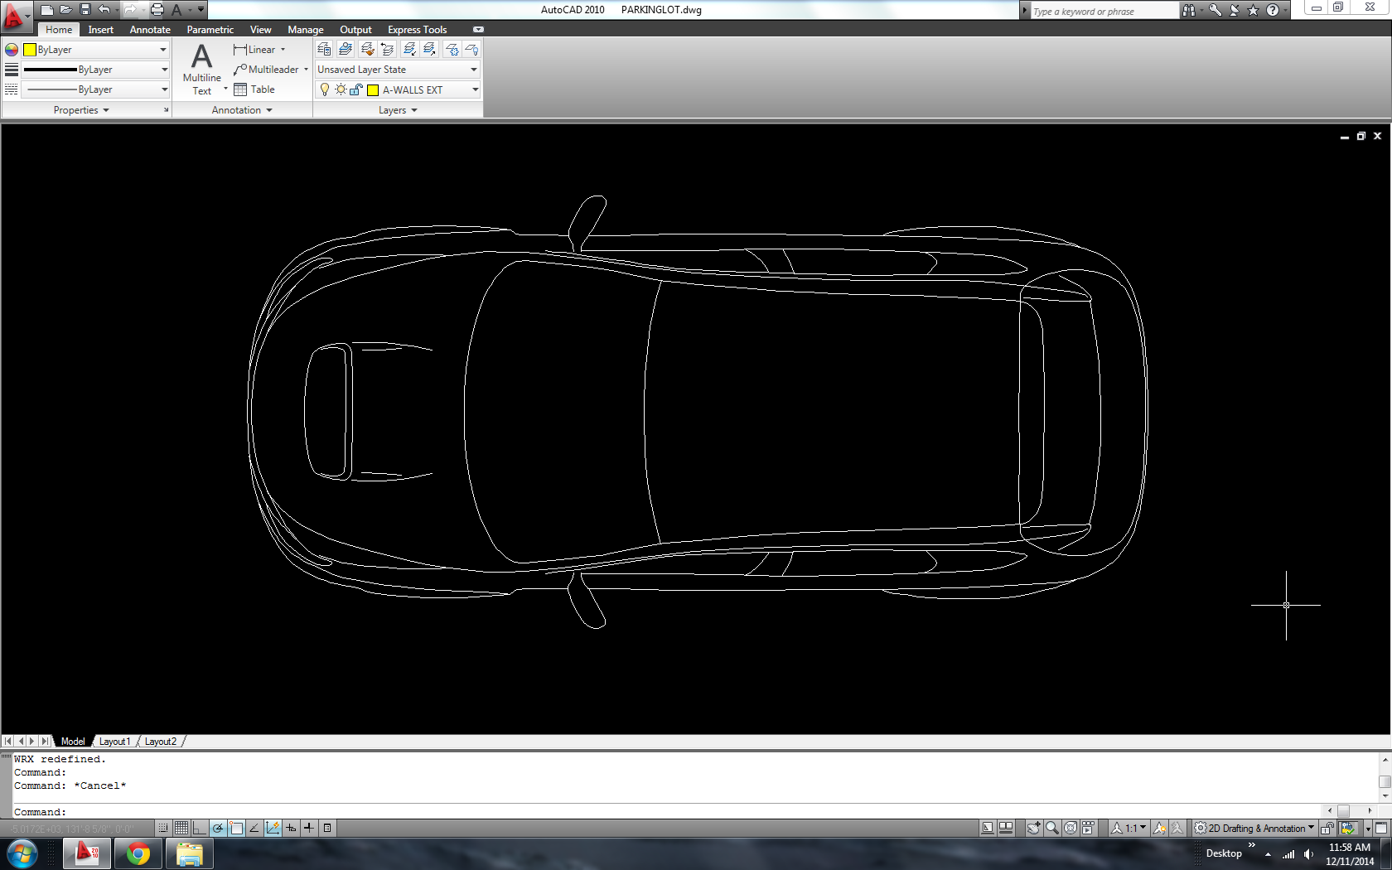Expand the Properties panel title
The image size is (1392, 870).
coord(81,110)
